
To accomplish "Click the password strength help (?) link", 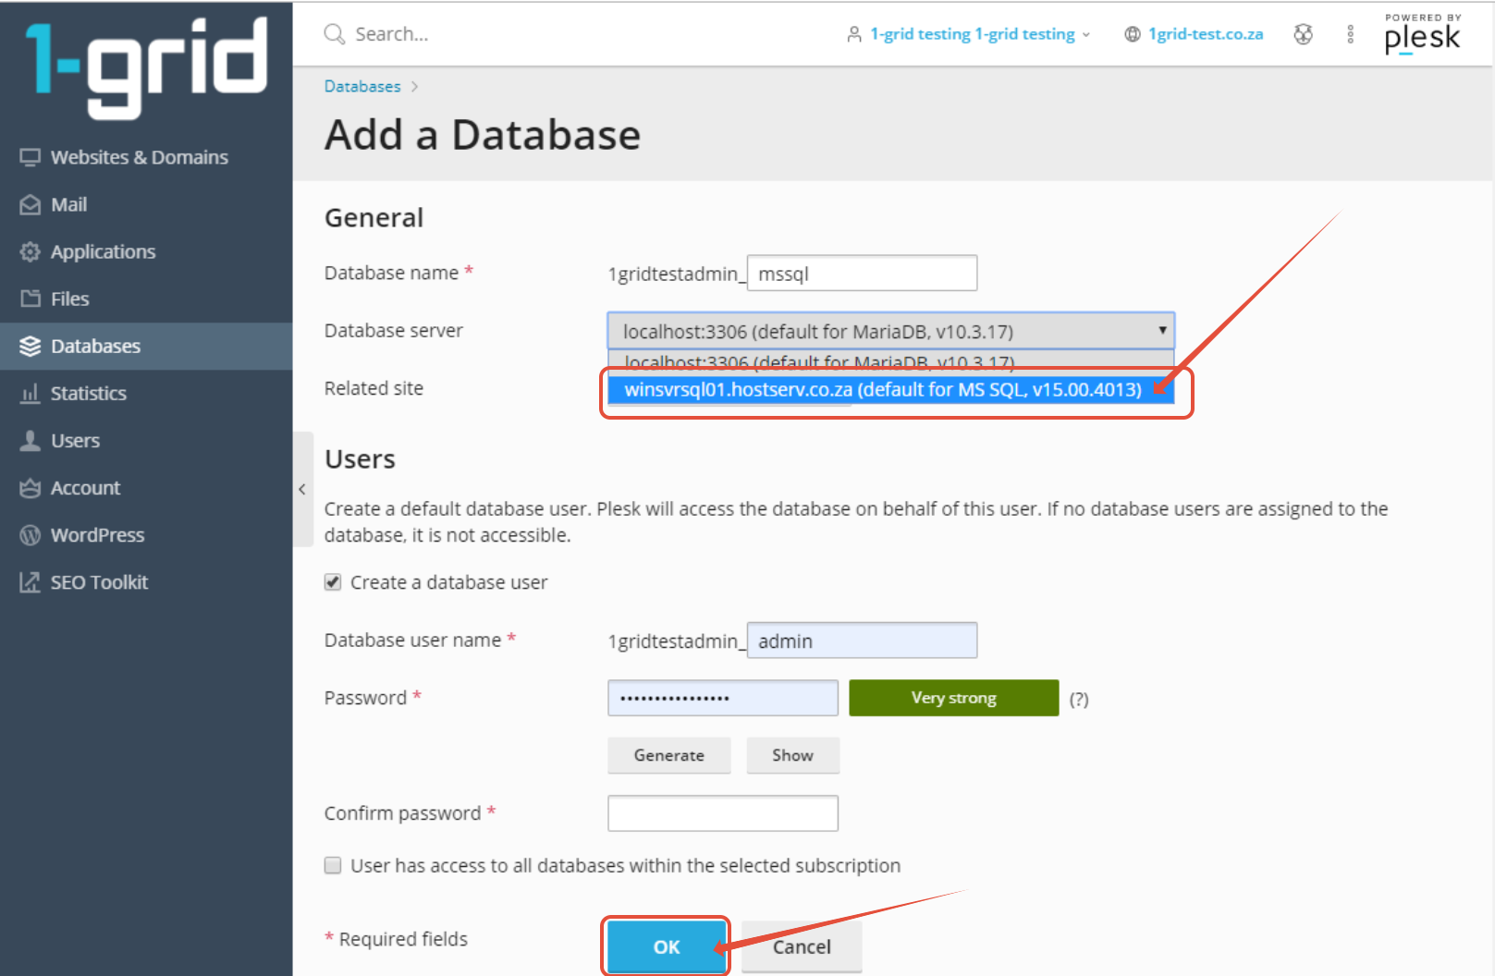I will [1079, 700].
